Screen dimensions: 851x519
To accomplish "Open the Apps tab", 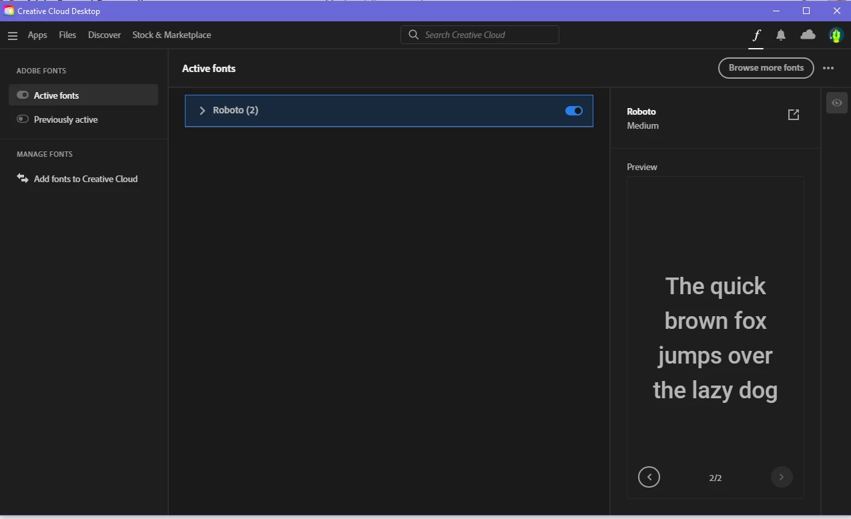I will point(37,35).
